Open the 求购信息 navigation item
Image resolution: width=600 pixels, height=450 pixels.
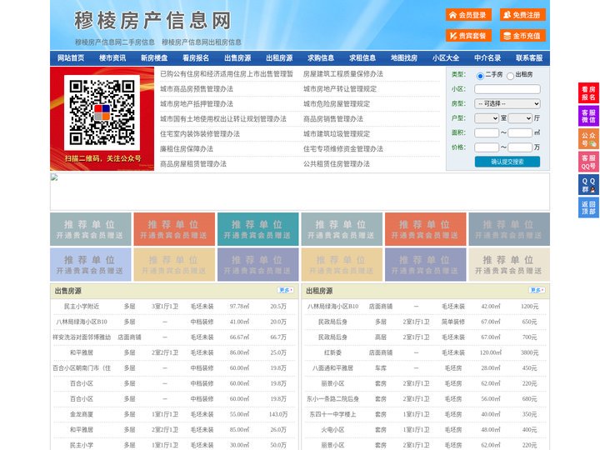pos(321,58)
